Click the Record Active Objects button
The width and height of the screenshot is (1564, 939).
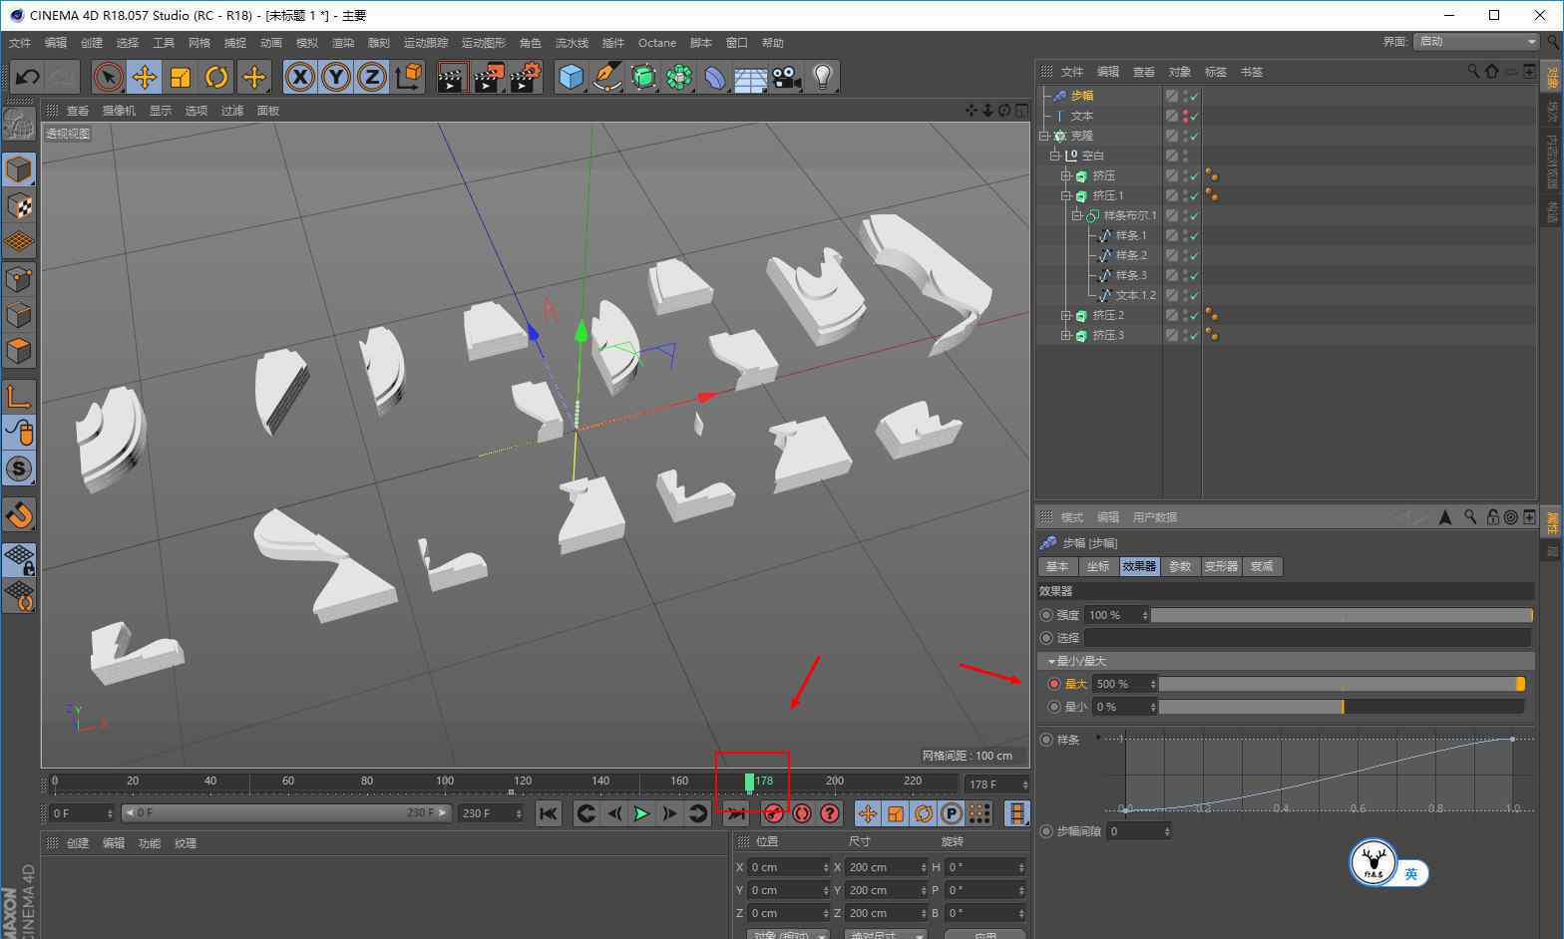[x=773, y=814]
